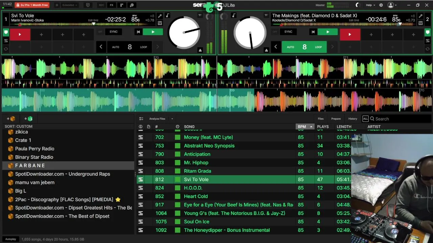Open the settings gear
This screenshot has width=433, height=243.
click(x=381, y=5)
